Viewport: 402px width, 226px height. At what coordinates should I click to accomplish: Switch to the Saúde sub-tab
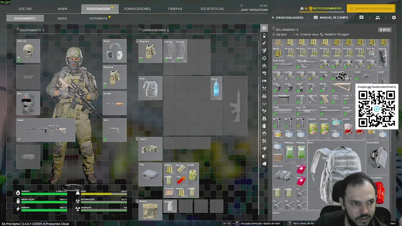(x=62, y=19)
